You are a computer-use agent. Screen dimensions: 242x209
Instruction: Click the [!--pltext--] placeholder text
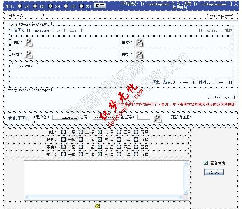[25, 65]
